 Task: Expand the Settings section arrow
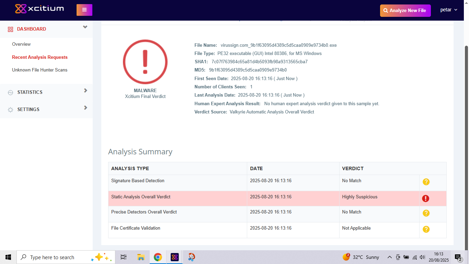(x=85, y=108)
